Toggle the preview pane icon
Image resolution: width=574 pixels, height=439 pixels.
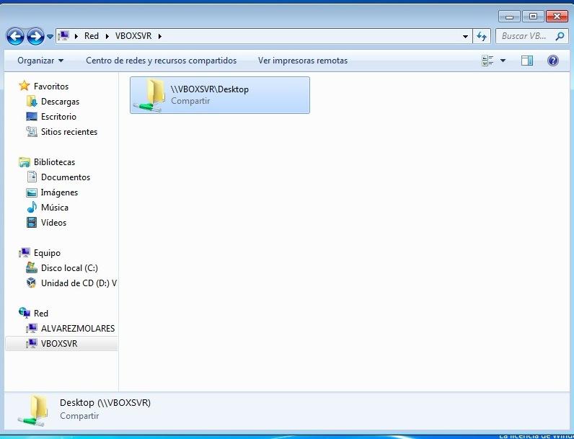(527, 61)
